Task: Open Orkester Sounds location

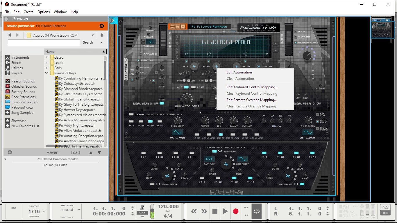Action: pos(21,87)
